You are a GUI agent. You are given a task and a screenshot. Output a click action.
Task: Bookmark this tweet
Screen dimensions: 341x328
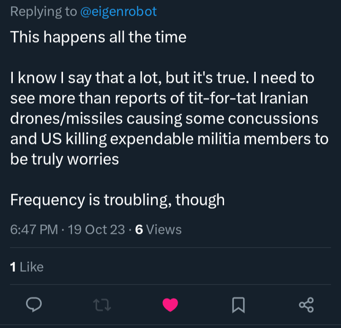[238, 305]
